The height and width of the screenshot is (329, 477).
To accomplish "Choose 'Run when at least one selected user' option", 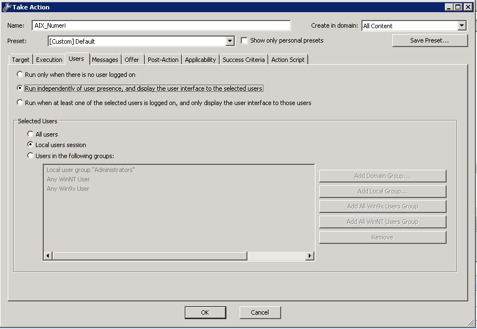I will [20, 102].
